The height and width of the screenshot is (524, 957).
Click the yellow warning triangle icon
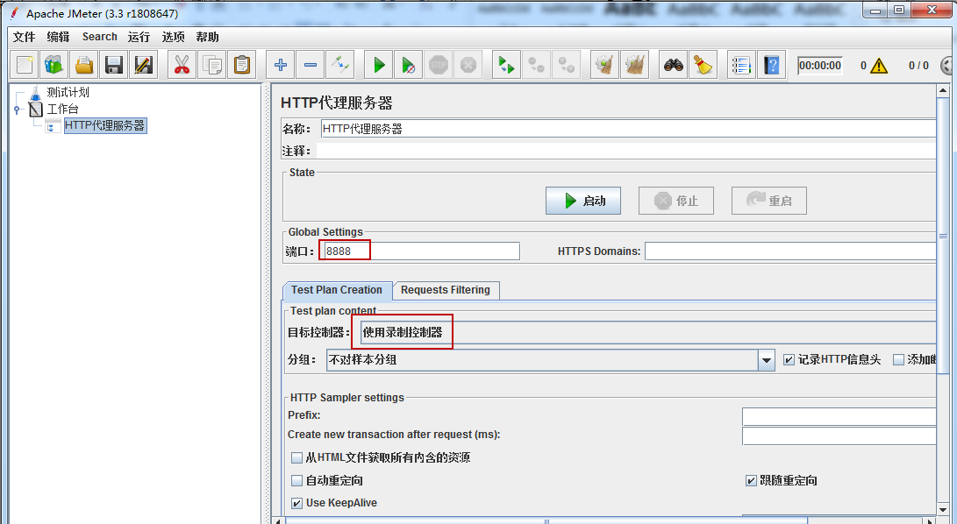(879, 65)
